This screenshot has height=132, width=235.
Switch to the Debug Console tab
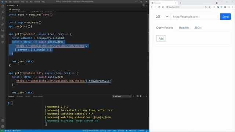pos(38,96)
